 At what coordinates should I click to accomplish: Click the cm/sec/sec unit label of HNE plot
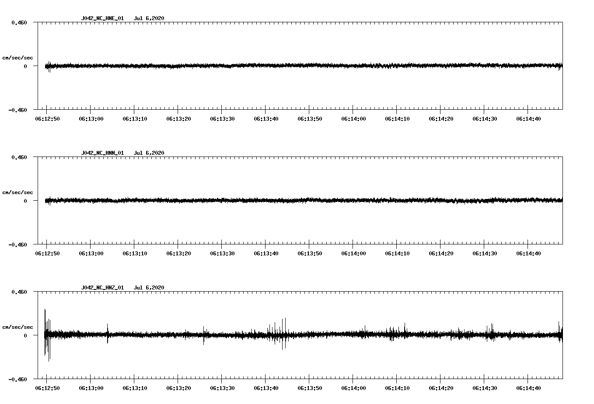click(x=17, y=58)
